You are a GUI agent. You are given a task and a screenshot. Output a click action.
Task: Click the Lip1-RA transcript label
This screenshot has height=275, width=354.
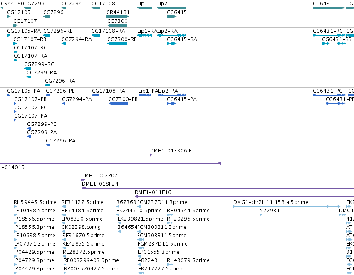pyautogui.click(x=147, y=31)
